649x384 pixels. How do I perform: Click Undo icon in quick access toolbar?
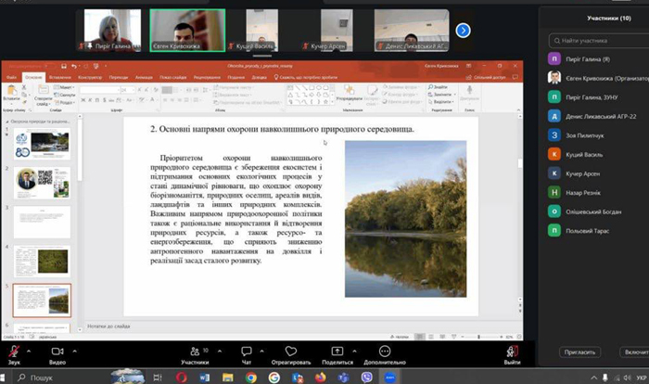[73, 66]
